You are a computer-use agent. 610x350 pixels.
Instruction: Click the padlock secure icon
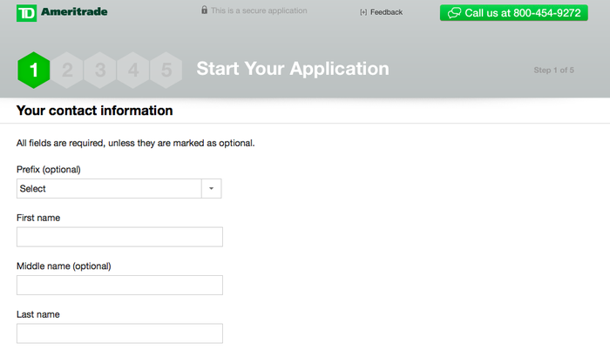pos(204,10)
